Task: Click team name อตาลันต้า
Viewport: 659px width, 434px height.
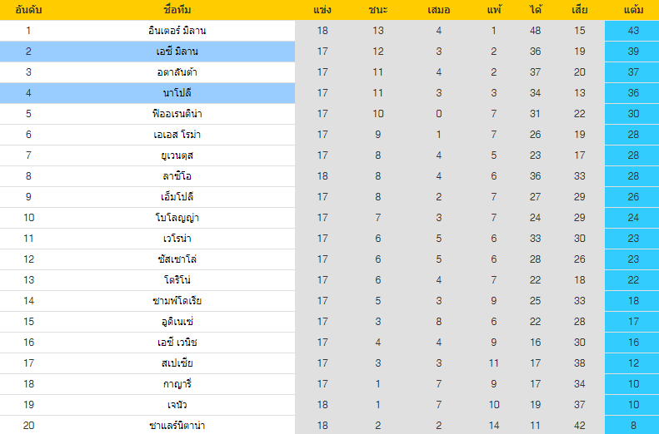Action: pos(176,72)
